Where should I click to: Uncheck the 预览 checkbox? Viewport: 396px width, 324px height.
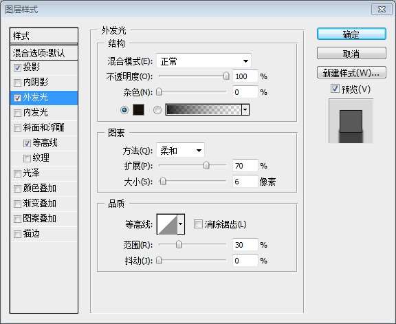[x=335, y=89]
